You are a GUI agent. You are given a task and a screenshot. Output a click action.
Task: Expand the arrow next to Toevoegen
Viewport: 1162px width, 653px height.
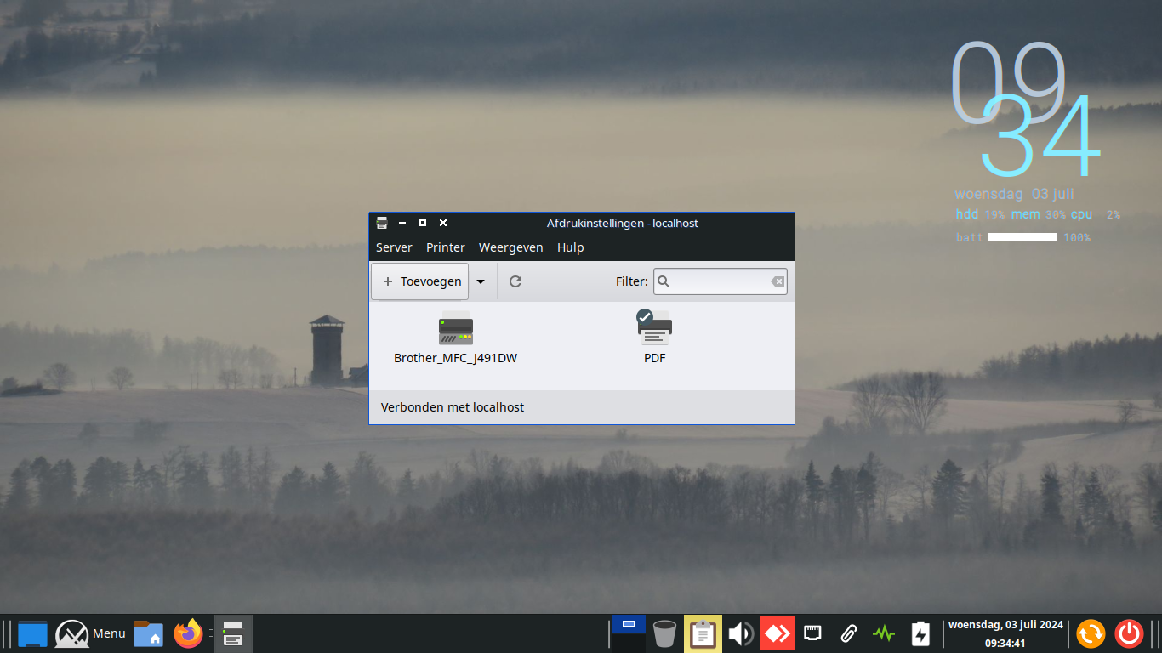pyautogui.click(x=481, y=281)
